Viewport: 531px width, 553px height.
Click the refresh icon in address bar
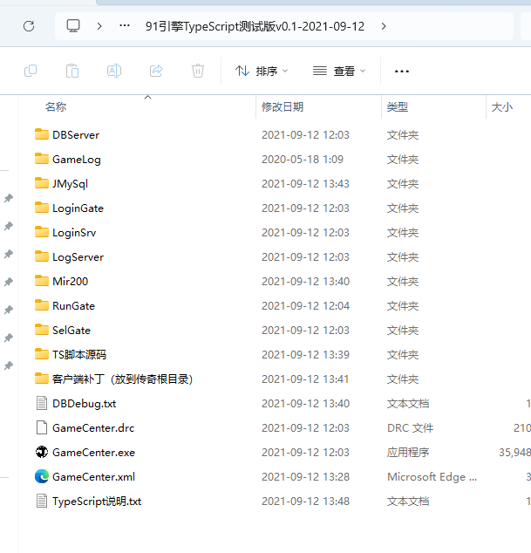click(x=29, y=26)
